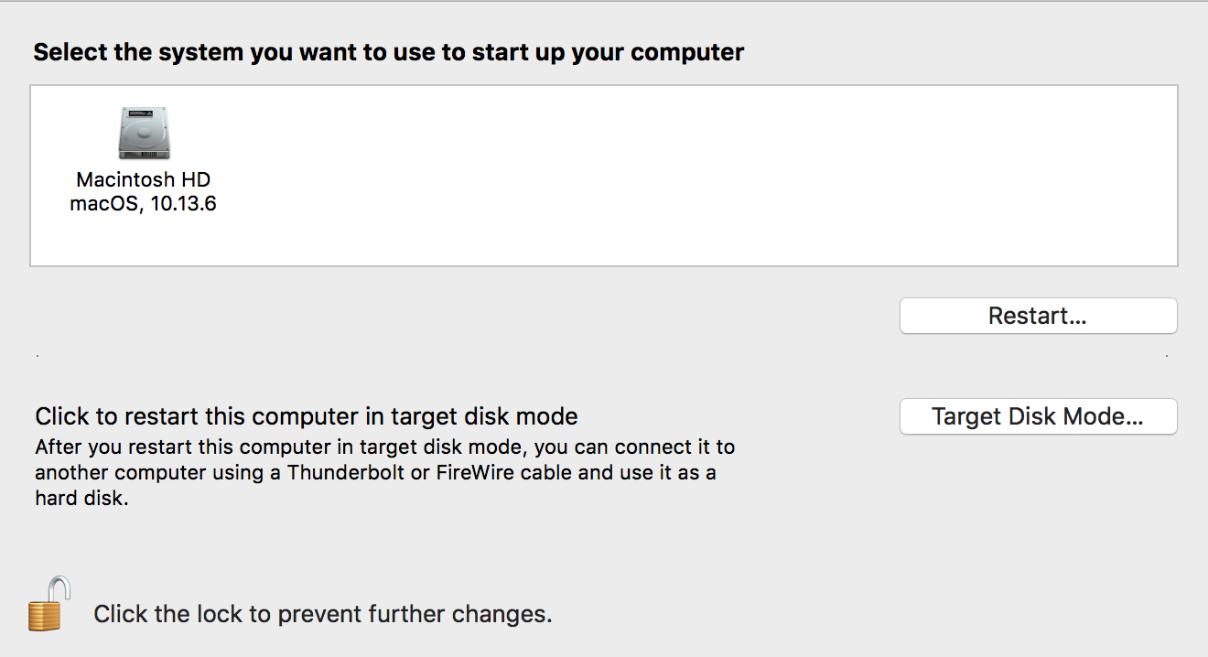
Task: Open Target Disk Mode... button
Action: [1038, 417]
